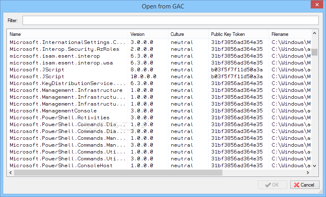
Task: Click filename cell of Microsoft.PowerShell.ConsoleHost row
Action: pyautogui.click(x=291, y=166)
